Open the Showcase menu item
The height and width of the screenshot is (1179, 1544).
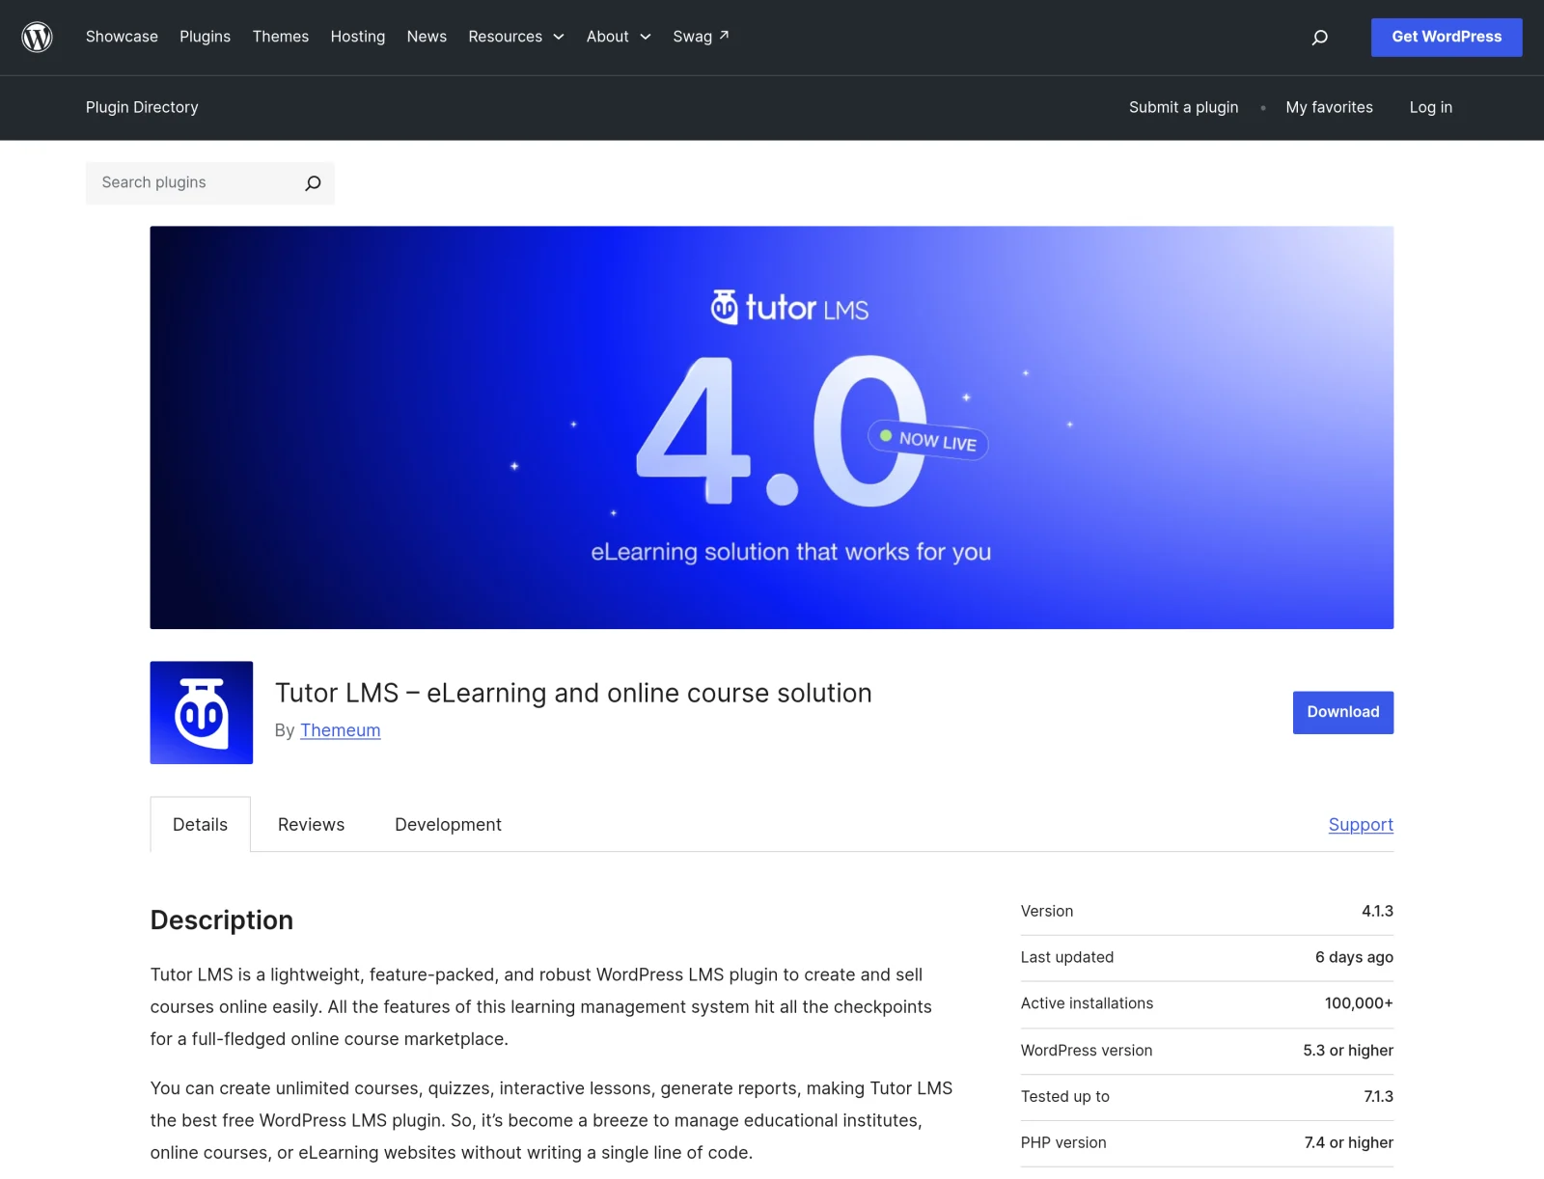122,37
